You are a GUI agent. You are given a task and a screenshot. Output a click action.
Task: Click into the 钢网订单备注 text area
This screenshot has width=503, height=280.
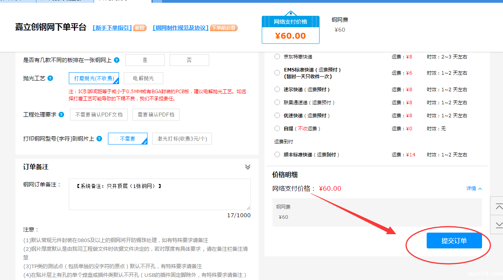pyautogui.click(x=159, y=194)
